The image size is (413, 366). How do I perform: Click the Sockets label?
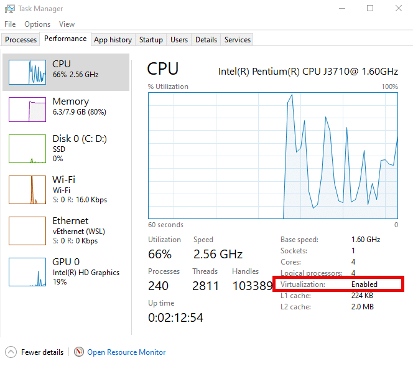tap(294, 251)
